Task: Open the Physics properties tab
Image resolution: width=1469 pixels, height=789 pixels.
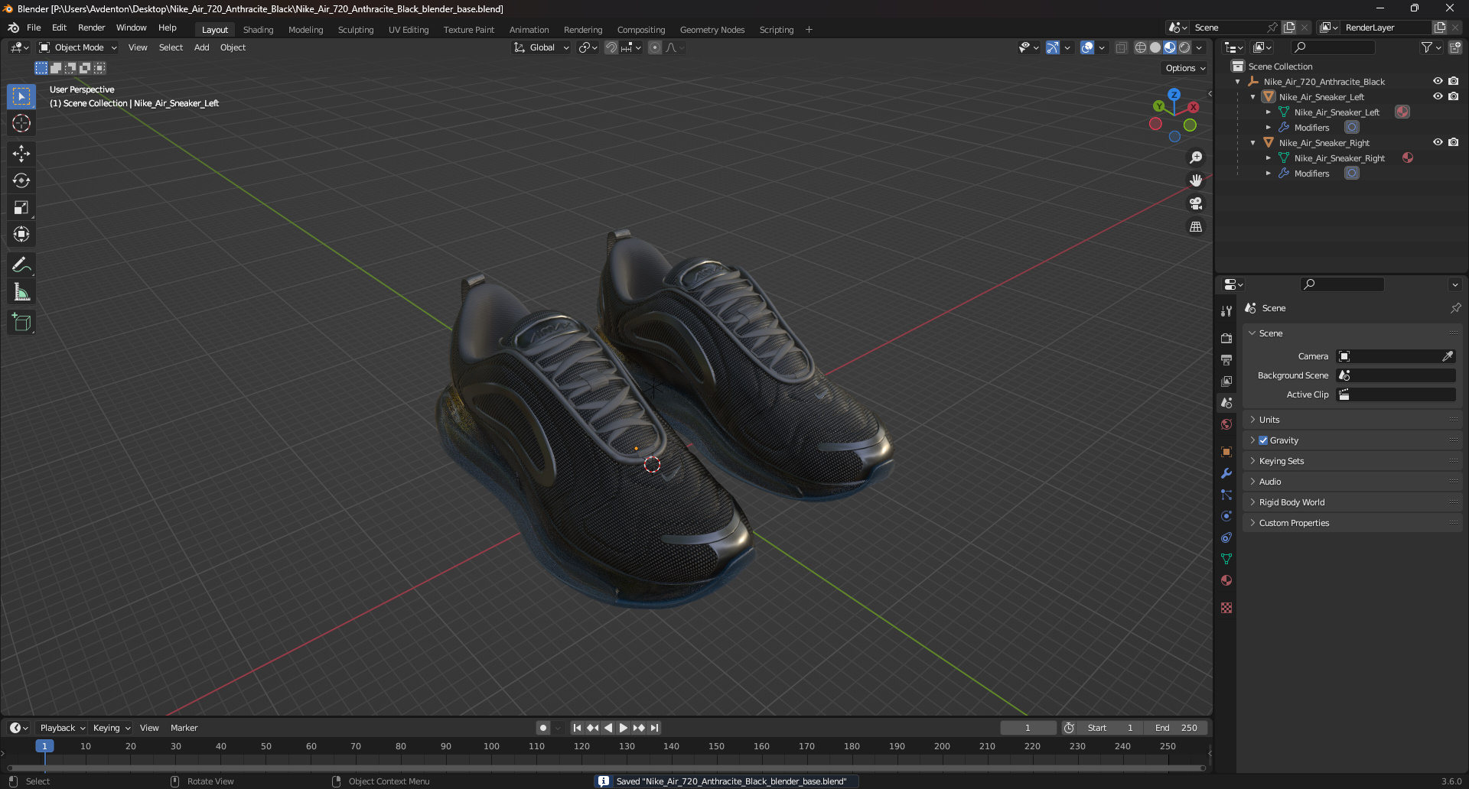Action: 1226,516
